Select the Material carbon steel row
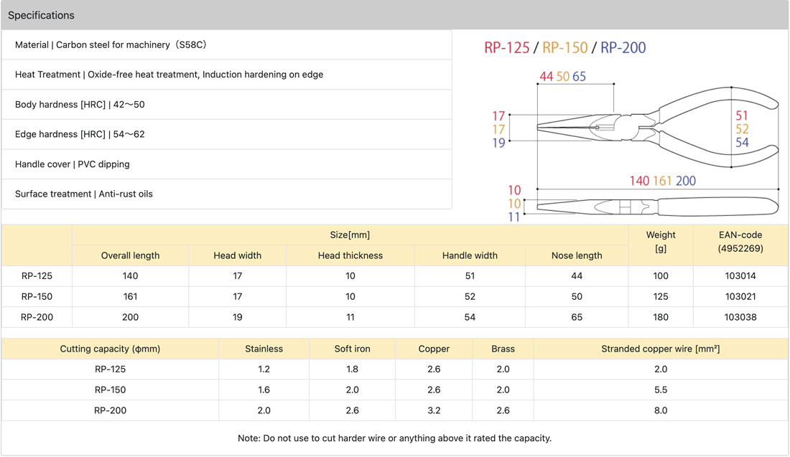This screenshot has height=457, width=790. point(111,44)
